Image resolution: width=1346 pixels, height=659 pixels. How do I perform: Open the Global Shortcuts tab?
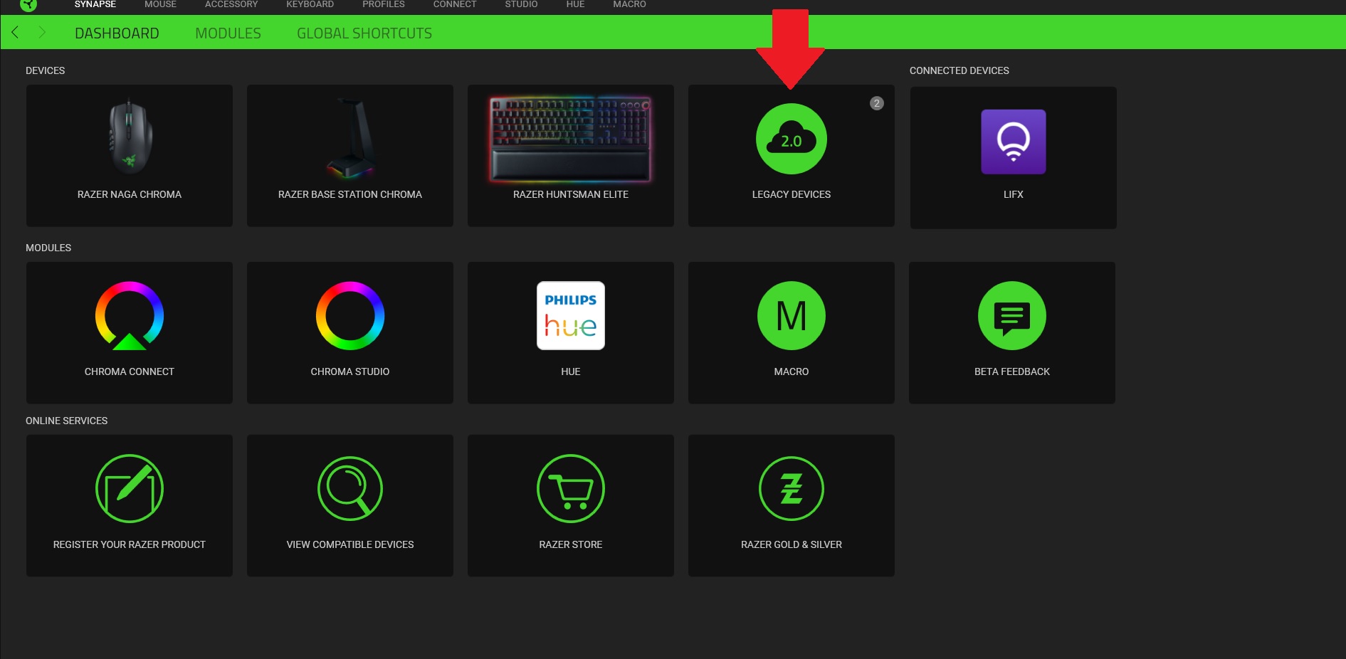364,33
